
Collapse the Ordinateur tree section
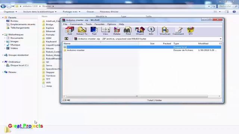(x=3, y=62)
